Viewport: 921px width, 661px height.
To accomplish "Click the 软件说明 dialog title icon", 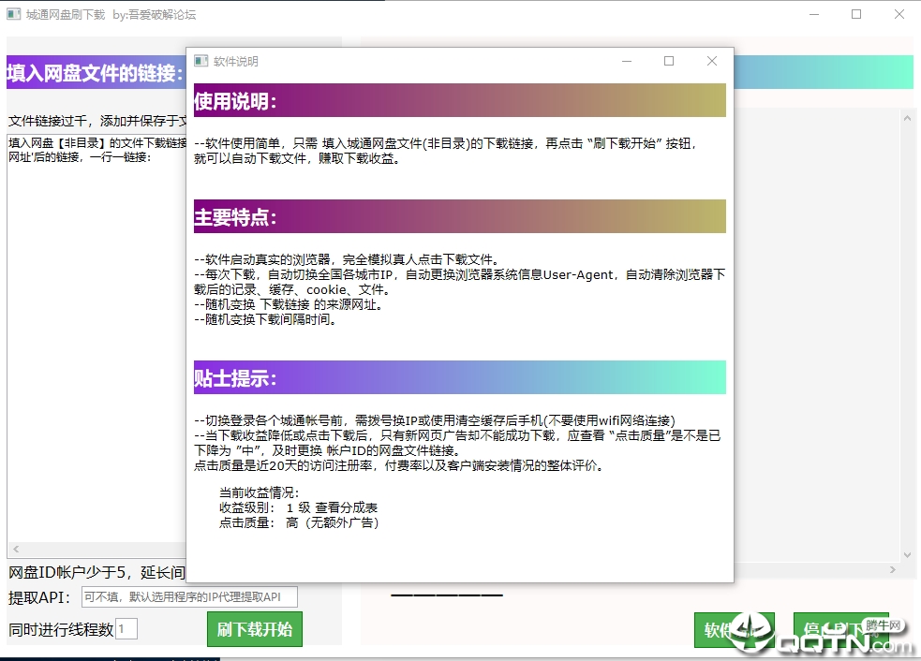I will [x=201, y=61].
